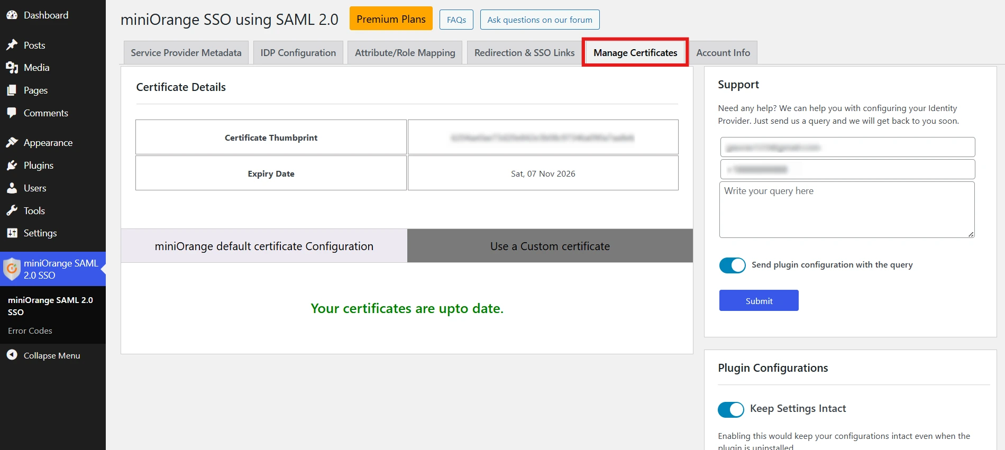Click the Premium Plans button
This screenshot has width=1005, height=450.
[391, 19]
